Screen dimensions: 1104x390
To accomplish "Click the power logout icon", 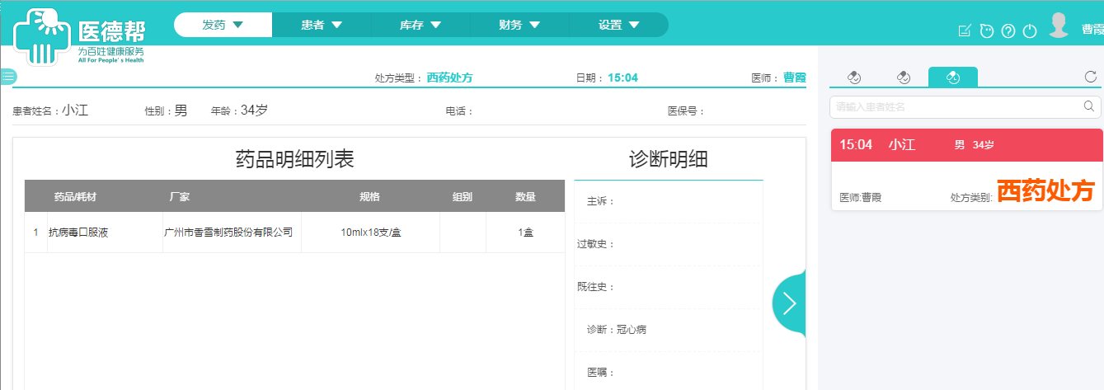I will 1029,31.
